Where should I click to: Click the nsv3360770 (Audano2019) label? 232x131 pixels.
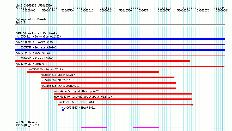click(45, 69)
